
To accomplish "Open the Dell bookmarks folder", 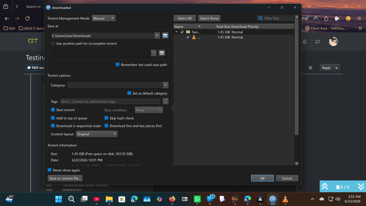I will tap(9, 28).
